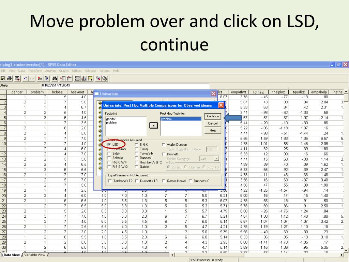349x262 pixels.
Task: Click the Undo arrow toolbar icon
Action: pos(25,78)
